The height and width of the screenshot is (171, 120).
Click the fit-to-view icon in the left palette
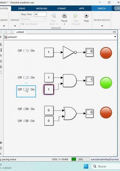(1, 50)
